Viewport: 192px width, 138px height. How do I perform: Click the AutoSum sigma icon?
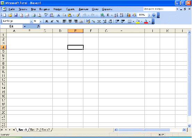pyautogui.click(x=108, y=15)
